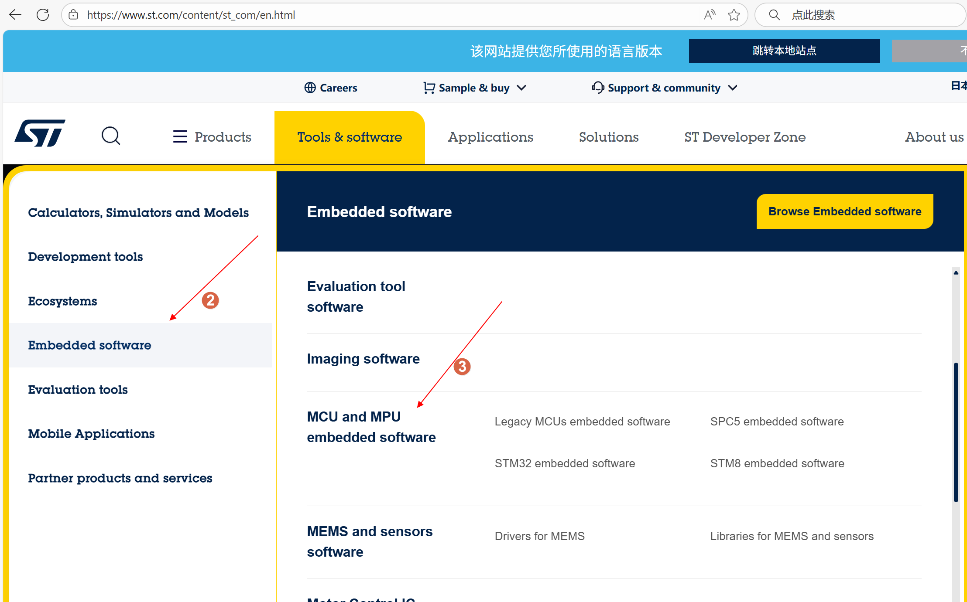Open the Products menu
Viewport: 967px width, 602px height.
point(223,137)
